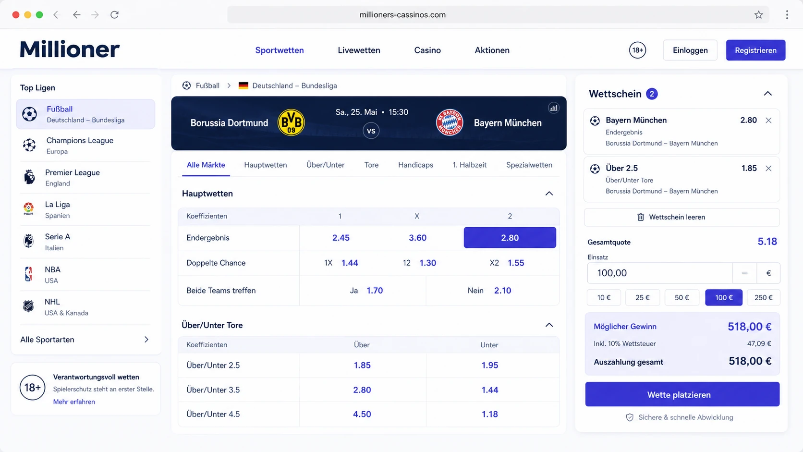This screenshot has height=452, width=803.
Task: Select the 250 € quick stake
Action: pos(763,298)
